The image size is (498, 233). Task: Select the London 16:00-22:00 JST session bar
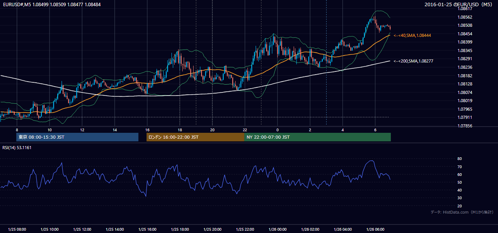pos(195,137)
